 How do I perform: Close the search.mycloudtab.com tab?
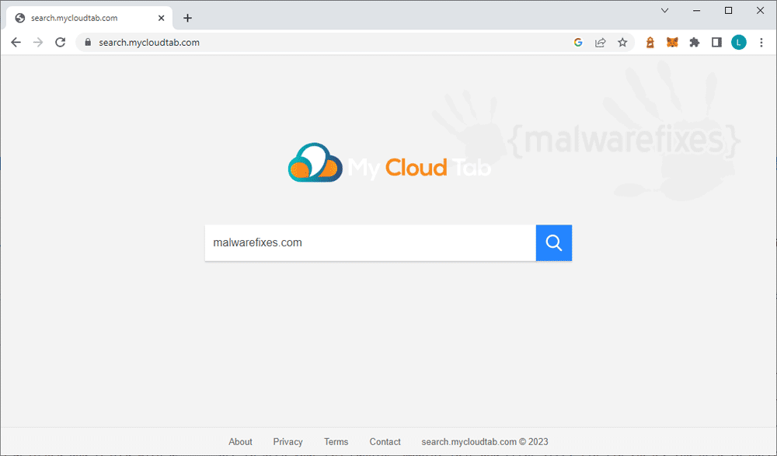(161, 19)
